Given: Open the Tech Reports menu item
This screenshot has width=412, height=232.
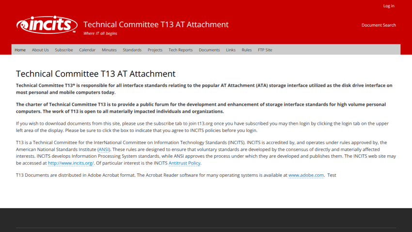Looking at the screenshot, I should pyautogui.click(x=180, y=50).
